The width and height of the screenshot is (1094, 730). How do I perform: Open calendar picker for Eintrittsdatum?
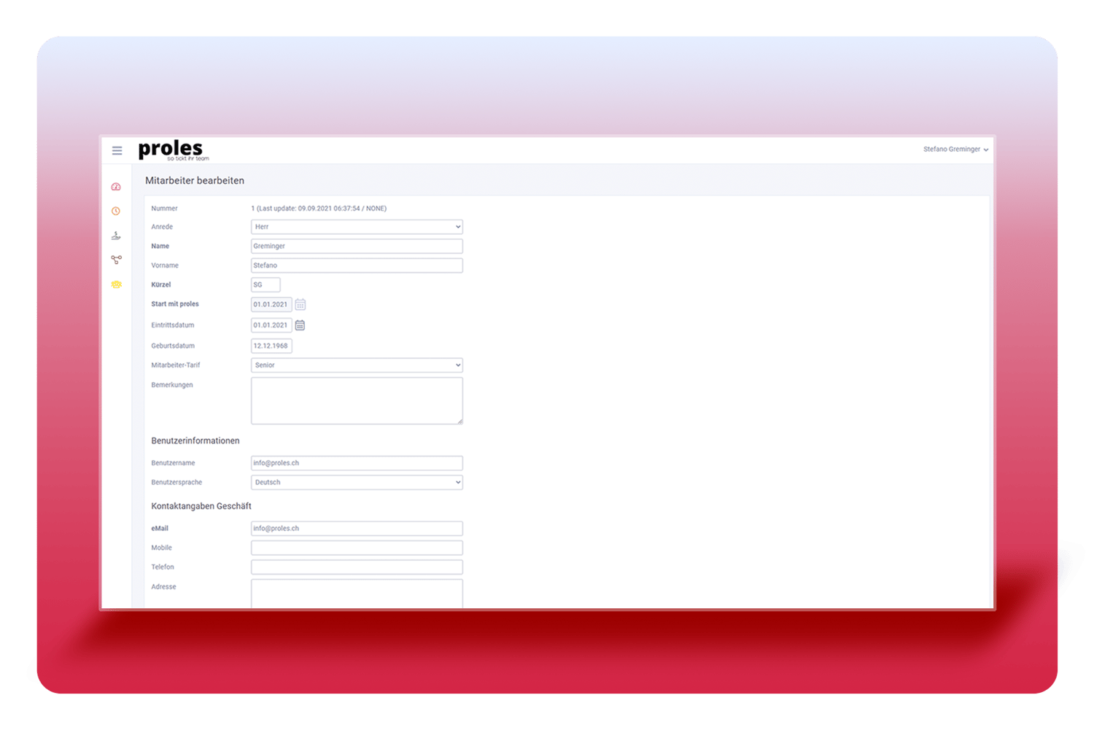point(300,325)
